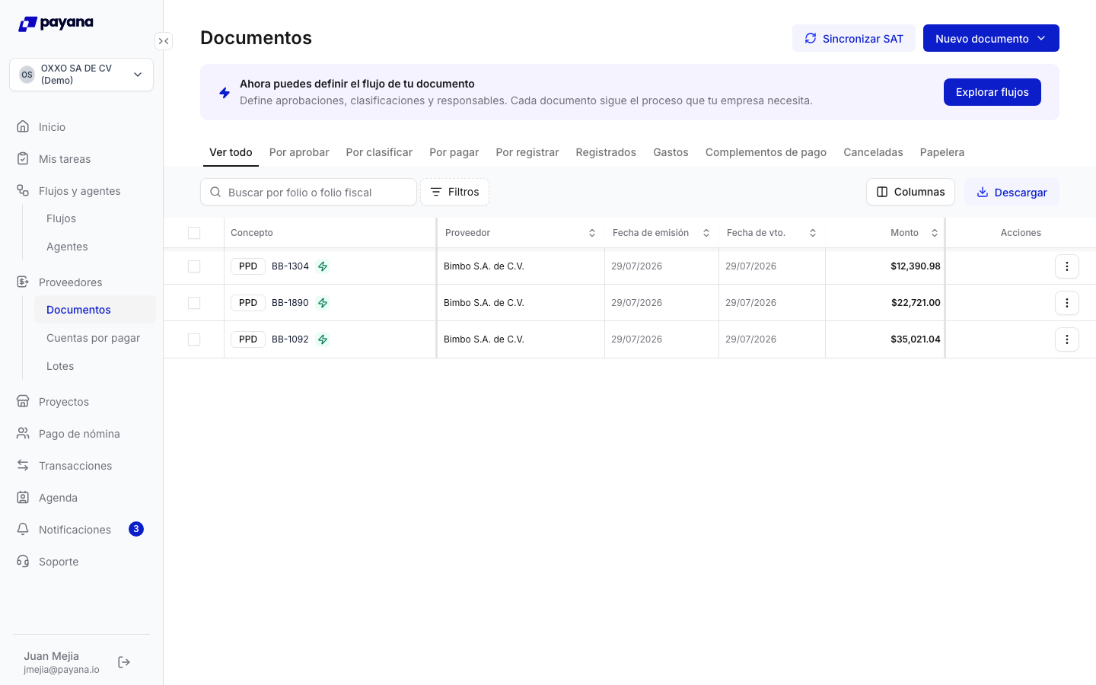Click the Soporte headset icon
Image resolution: width=1096 pixels, height=685 pixels.
coord(24,561)
